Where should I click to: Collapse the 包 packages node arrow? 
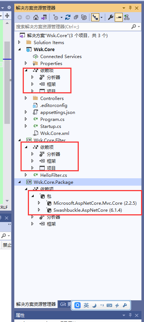(33, 196)
